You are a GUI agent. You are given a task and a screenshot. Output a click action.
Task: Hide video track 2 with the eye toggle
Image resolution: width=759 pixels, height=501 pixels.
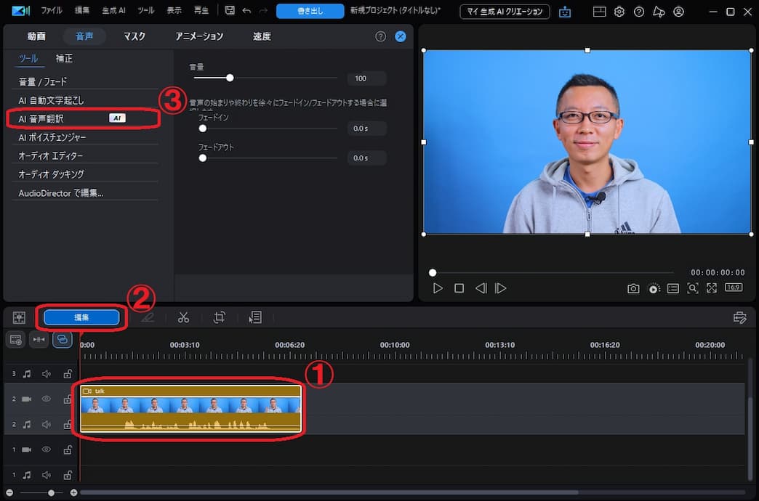(x=46, y=399)
